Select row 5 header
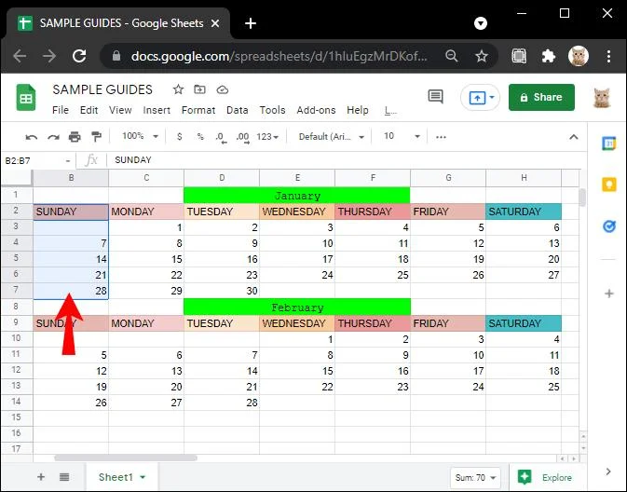Screen dimensions: 627x492 [x=16, y=259]
